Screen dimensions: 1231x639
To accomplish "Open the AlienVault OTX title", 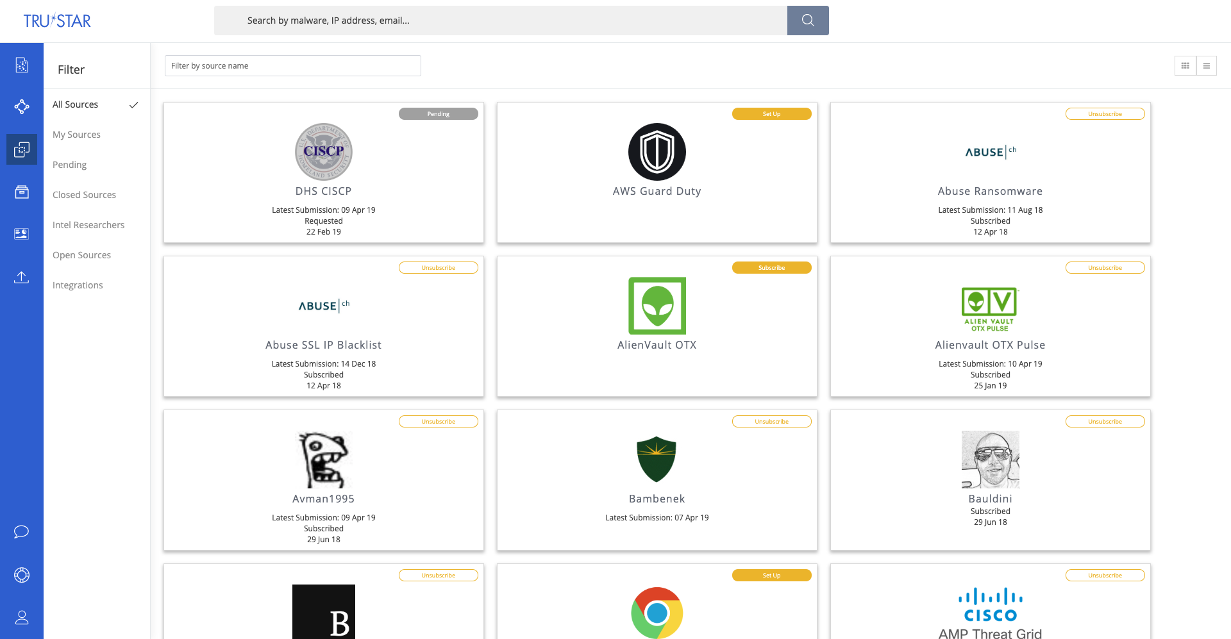I will point(657,345).
